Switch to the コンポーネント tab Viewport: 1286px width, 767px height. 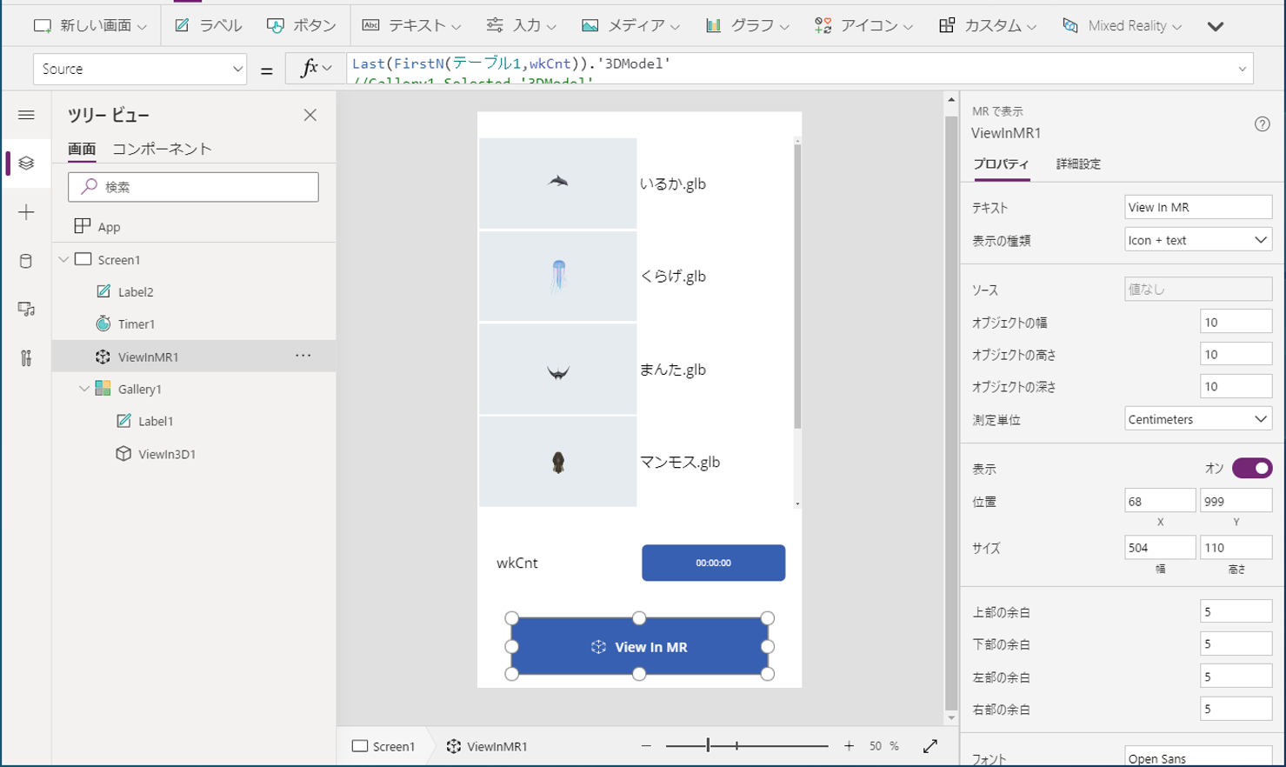coord(161,149)
